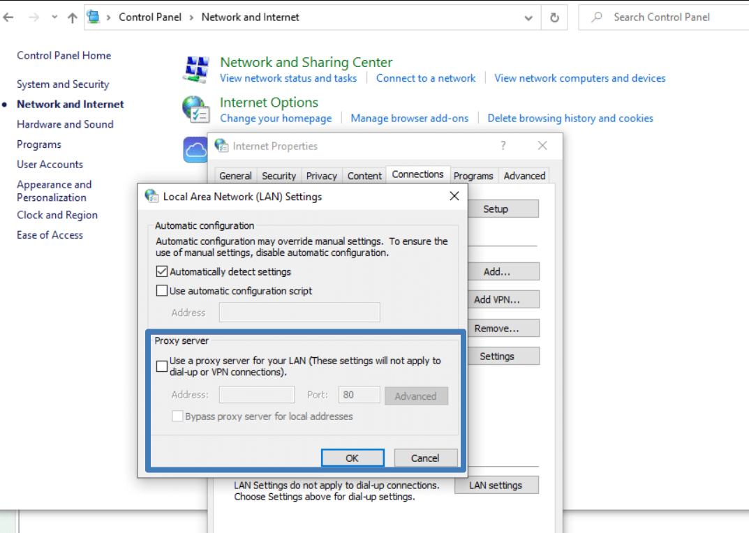
Task: Refresh the Control Panel view
Action: coord(554,18)
